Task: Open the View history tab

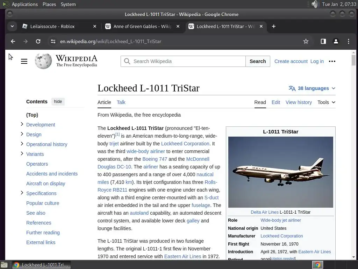Action: [299, 102]
